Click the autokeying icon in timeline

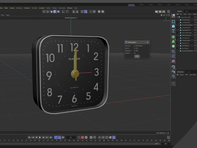[x=86, y=137]
